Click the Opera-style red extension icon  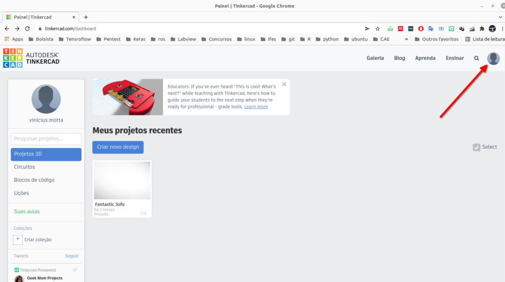pos(421,29)
